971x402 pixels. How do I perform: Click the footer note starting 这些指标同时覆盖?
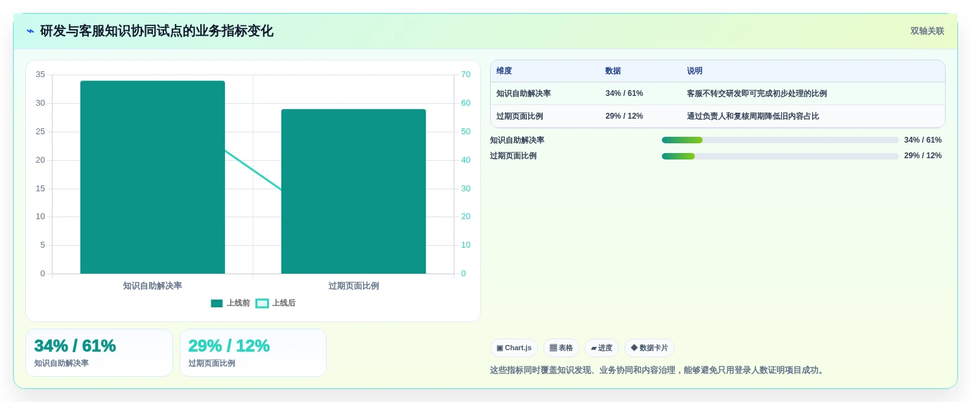(x=658, y=370)
